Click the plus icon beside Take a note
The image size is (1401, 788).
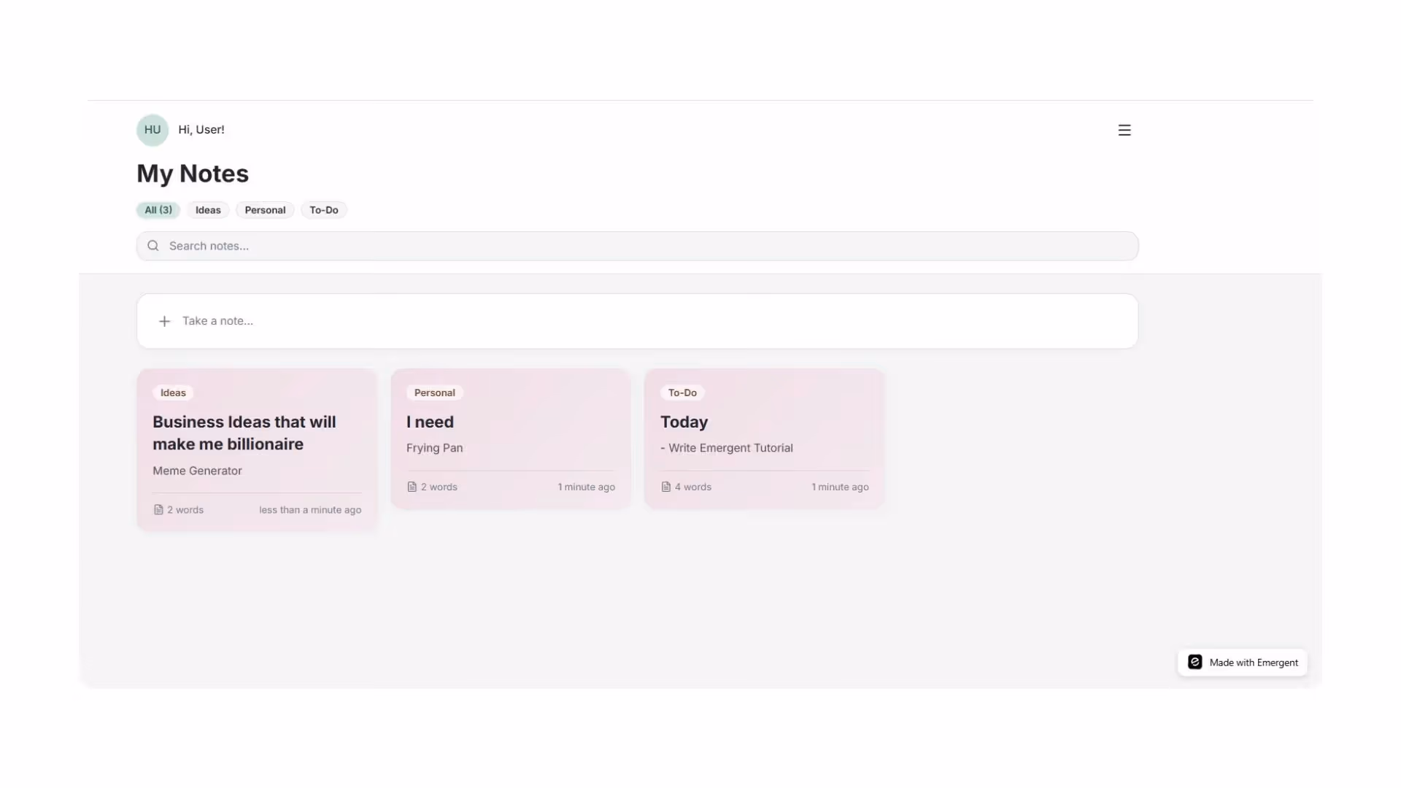[x=165, y=321]
